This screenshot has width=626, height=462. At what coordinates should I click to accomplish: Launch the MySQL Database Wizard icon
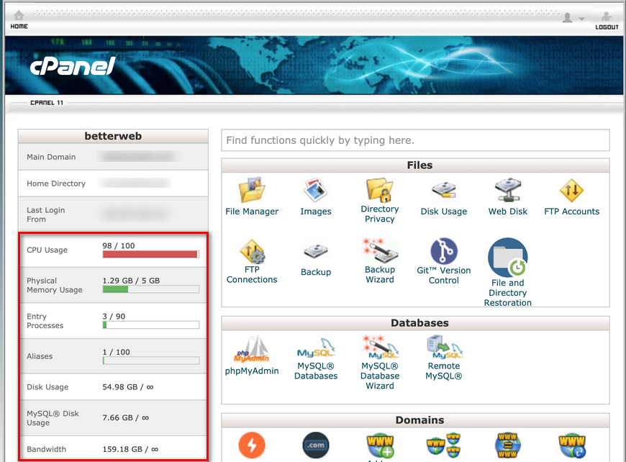coord(380,347)
